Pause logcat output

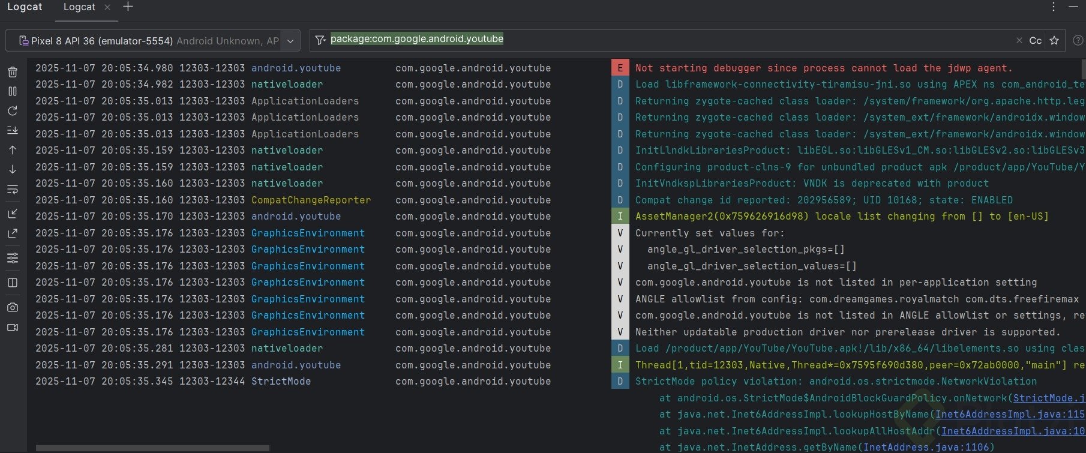pyautogui.click(x=13, y=91)
